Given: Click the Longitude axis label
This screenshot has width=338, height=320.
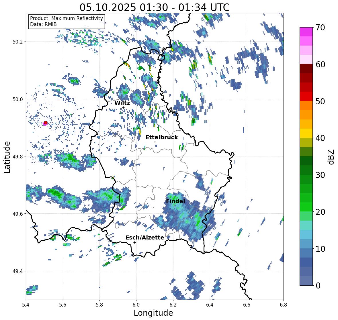Looking at the screenshot, I should pos(153,313).
